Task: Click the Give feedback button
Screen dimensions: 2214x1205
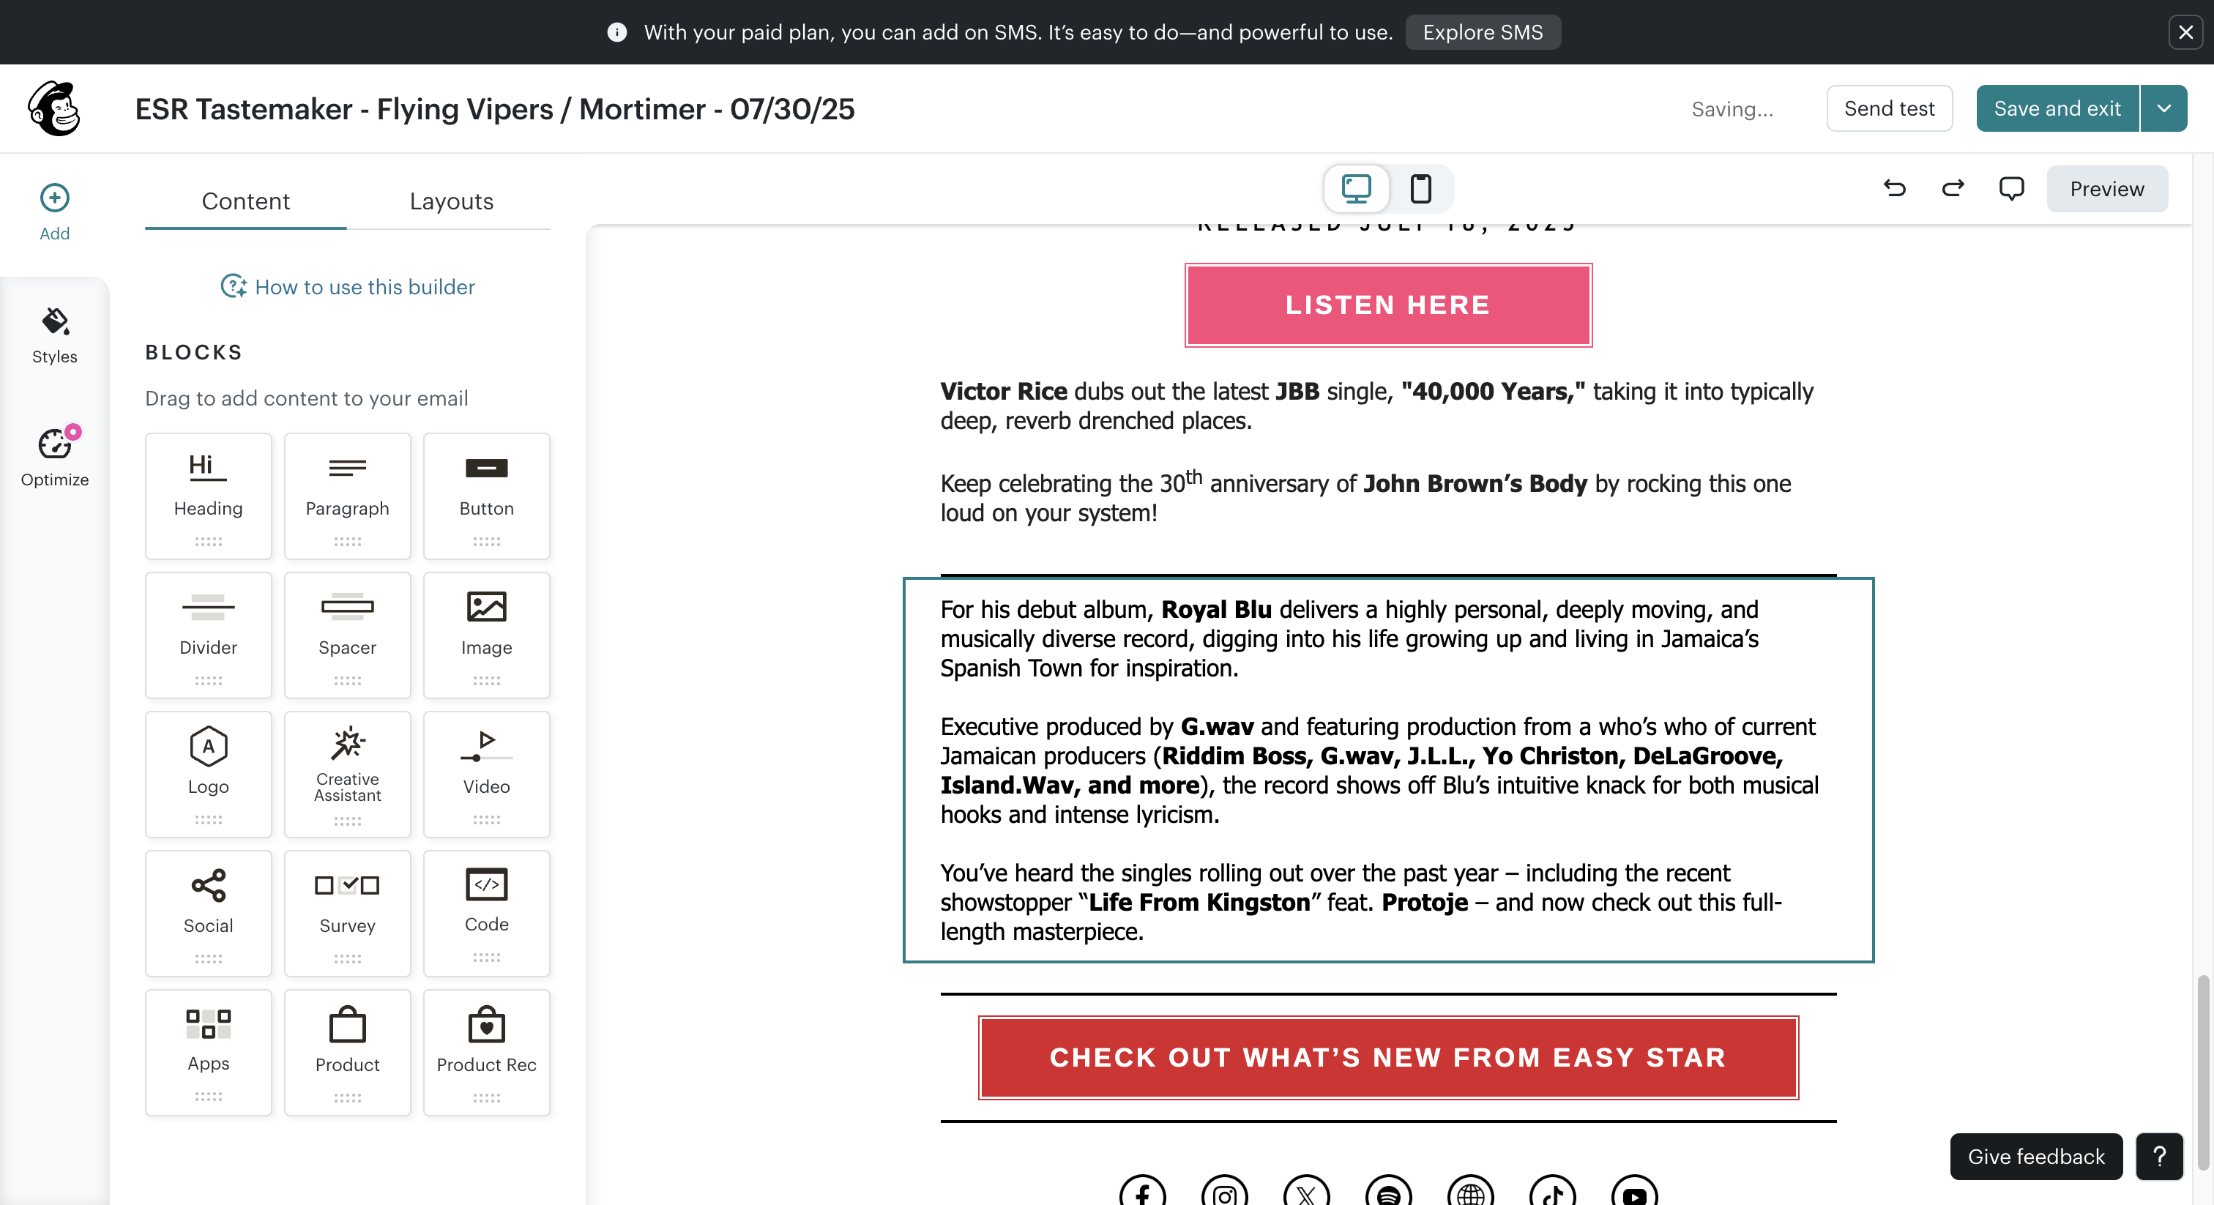Action: tap(2036, 1157)
